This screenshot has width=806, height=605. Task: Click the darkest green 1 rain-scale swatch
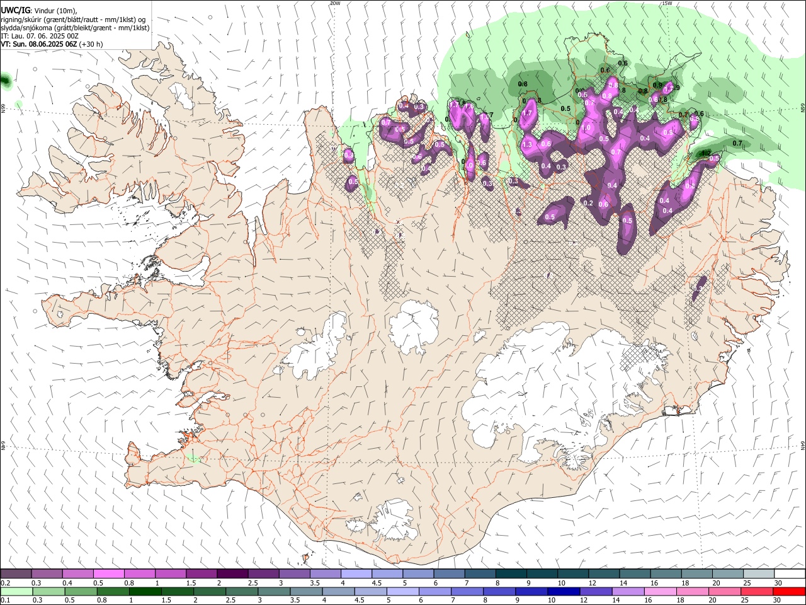tap(145, 592)
